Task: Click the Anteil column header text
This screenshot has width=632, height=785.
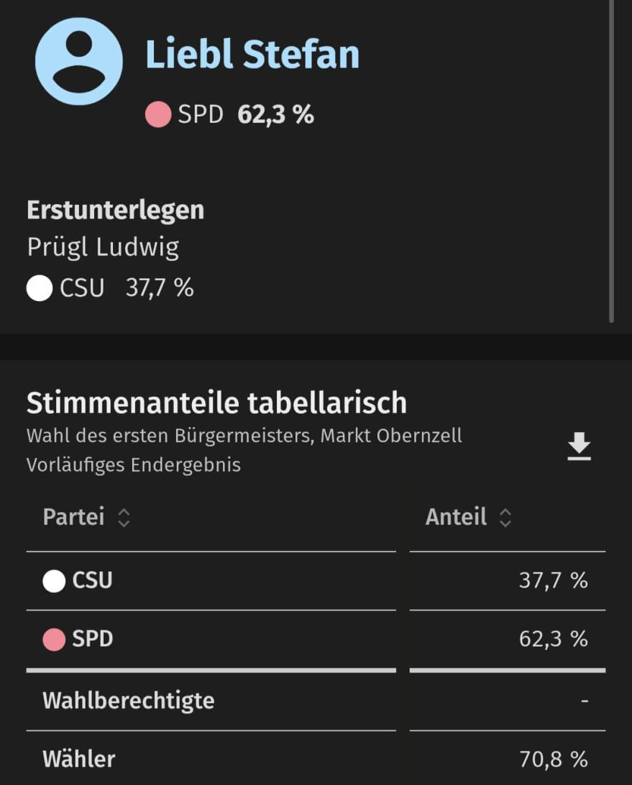Action: point(456,517)
